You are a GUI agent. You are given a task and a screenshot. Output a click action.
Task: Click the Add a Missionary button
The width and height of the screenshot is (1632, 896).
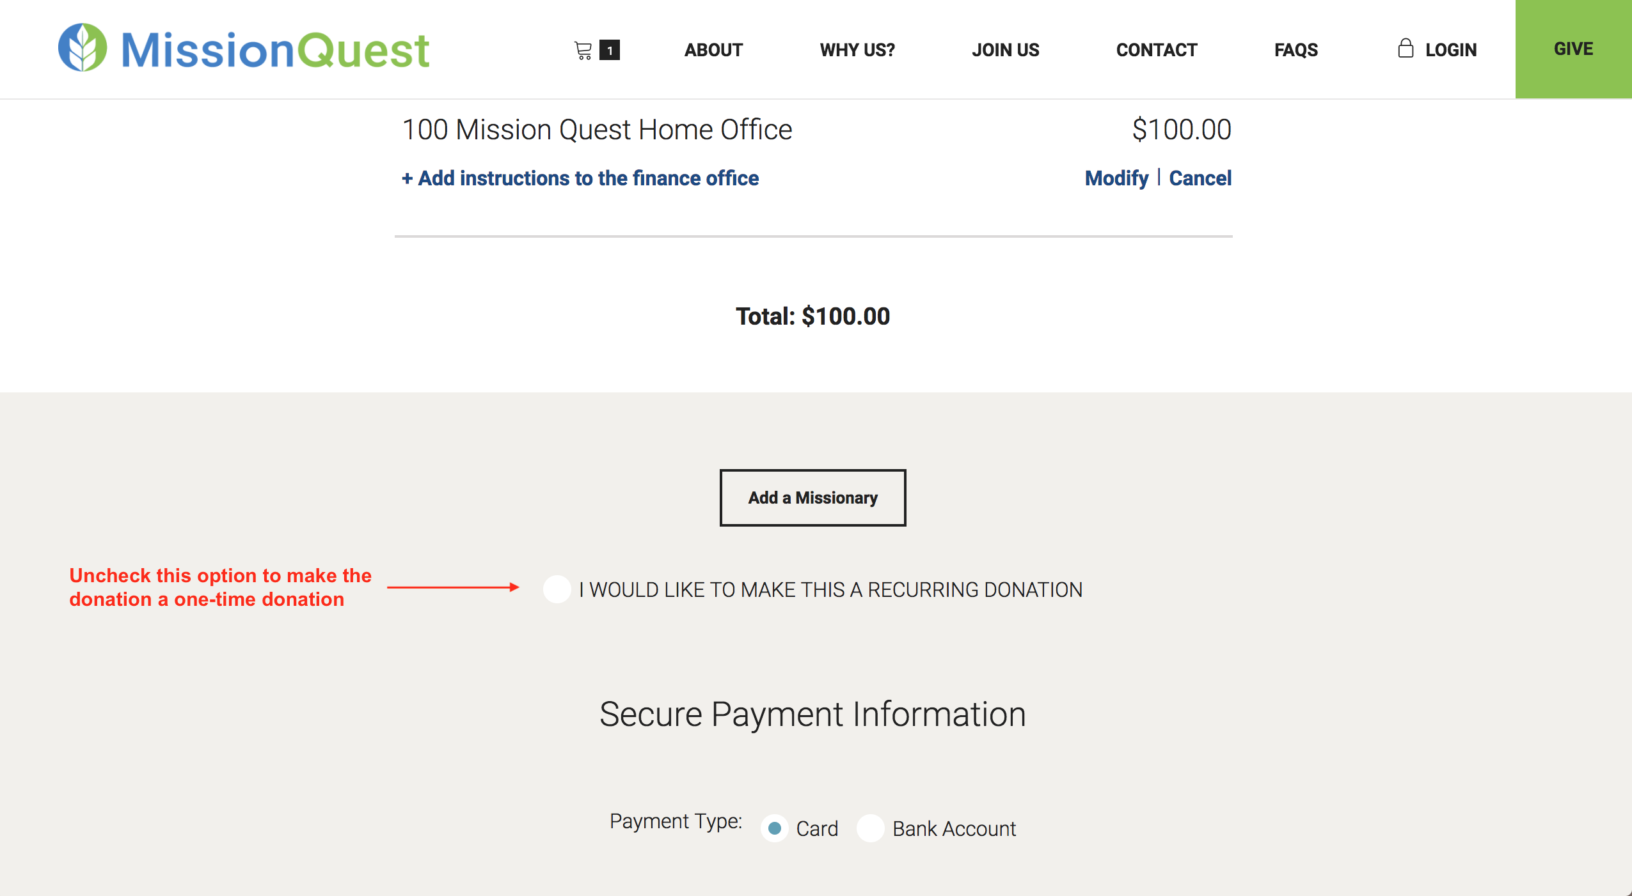[x=812, y=497]
